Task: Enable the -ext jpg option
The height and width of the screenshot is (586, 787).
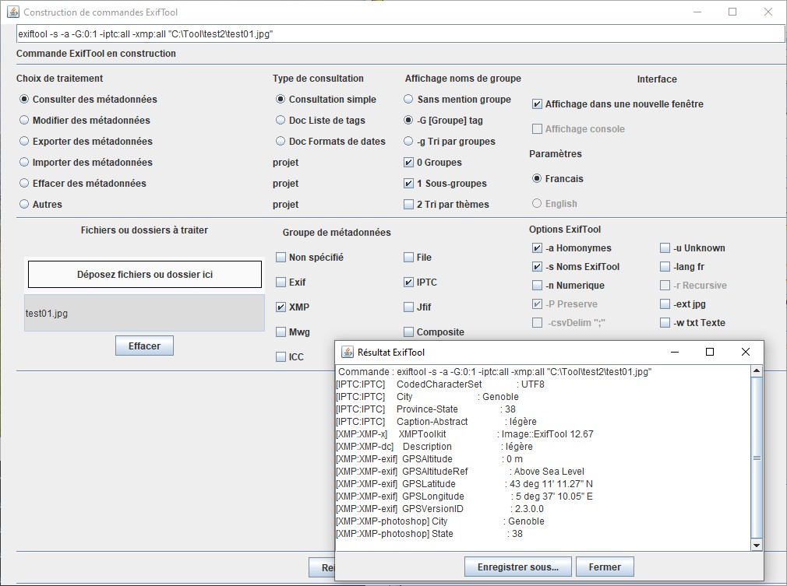Action: click(665, 304)
